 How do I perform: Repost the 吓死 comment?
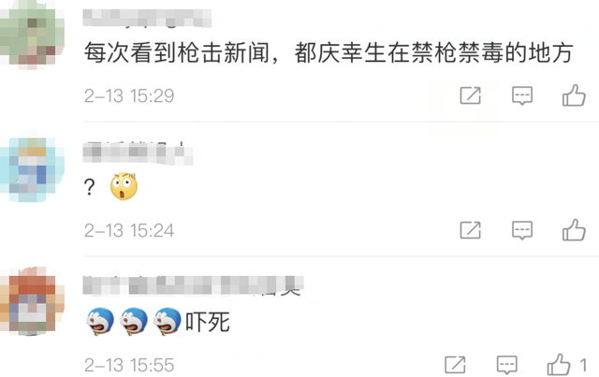(456, 365)
